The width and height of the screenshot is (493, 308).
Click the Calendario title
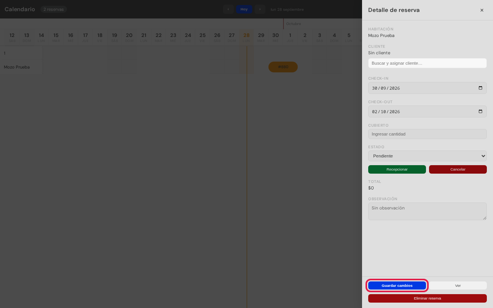pos(20,9)
